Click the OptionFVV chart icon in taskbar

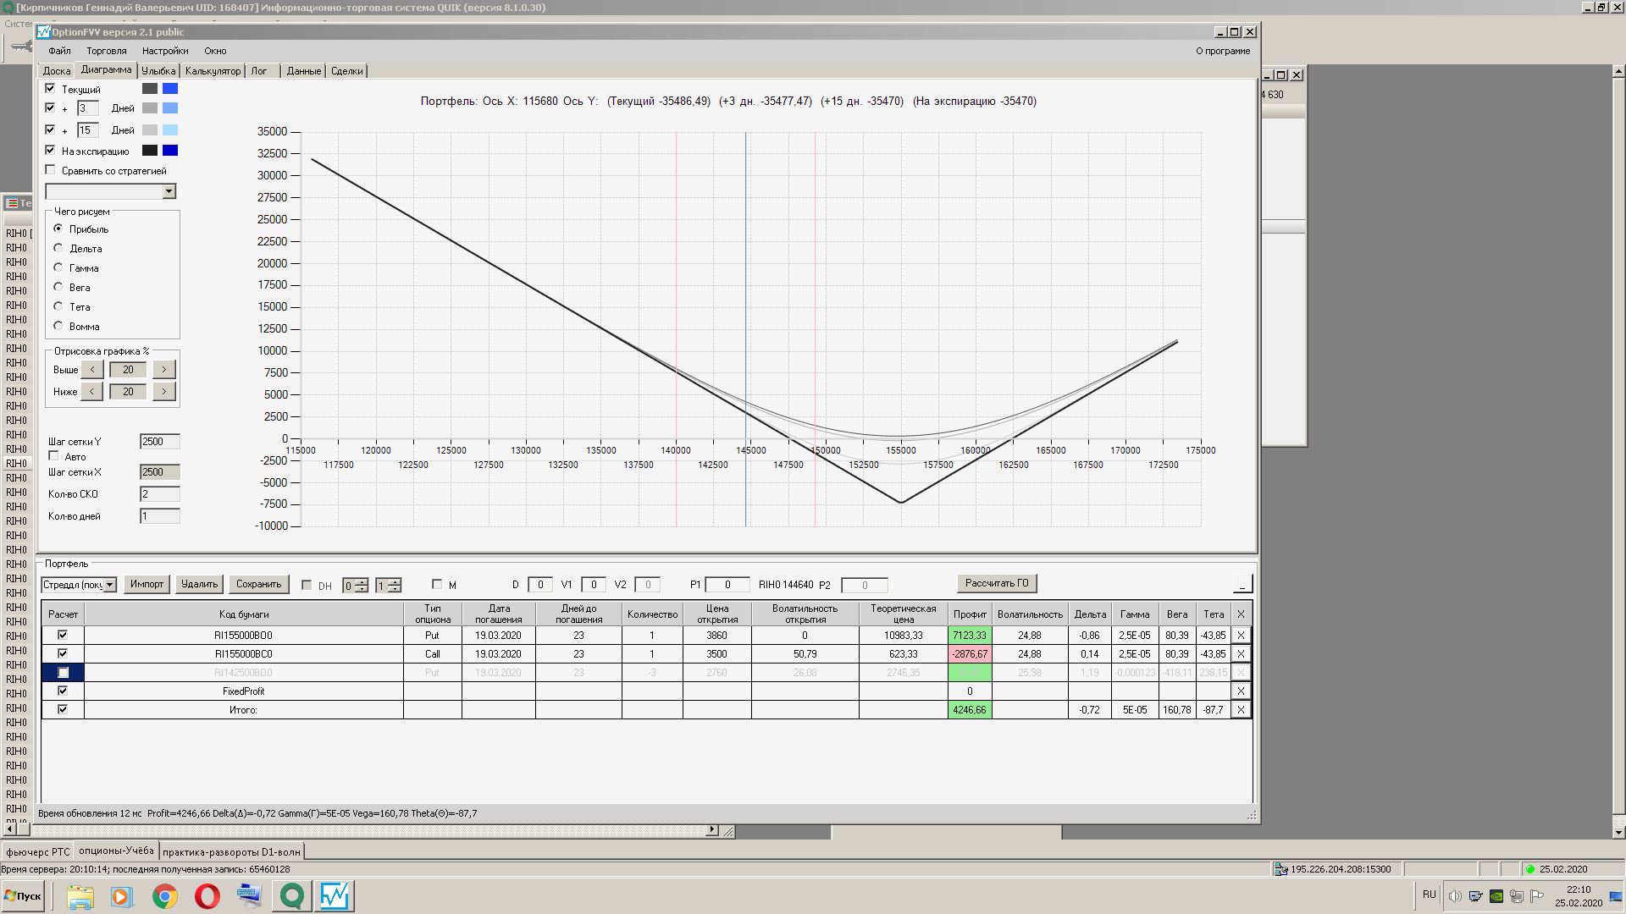(334, 895)
